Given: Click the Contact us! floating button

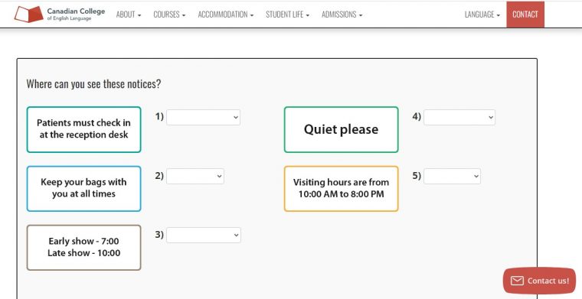Looking at the screenshot, I should (540, 281).
